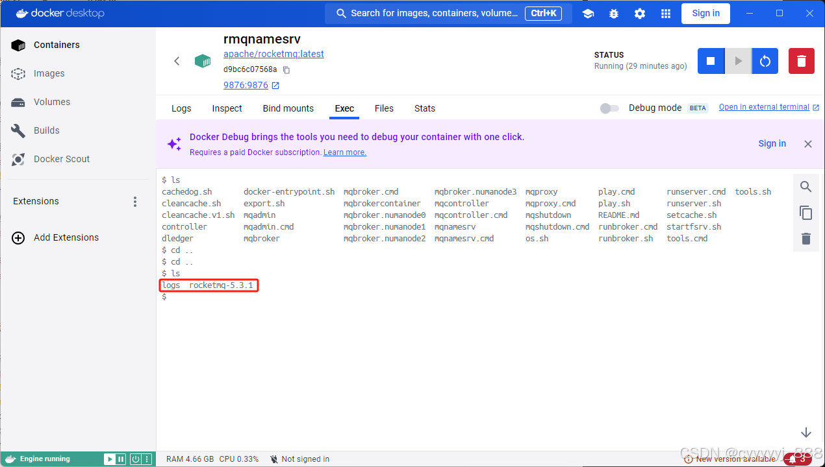Image resolution: width=825 pixels, height=467 pixels.
Task: Open Docker Desktop settings gear
Action: tap(640, 13)
